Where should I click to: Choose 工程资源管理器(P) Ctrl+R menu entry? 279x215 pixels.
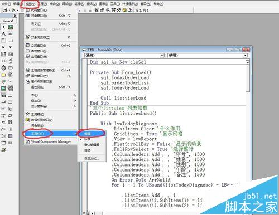pyautogui.click(x=51, y=70)
